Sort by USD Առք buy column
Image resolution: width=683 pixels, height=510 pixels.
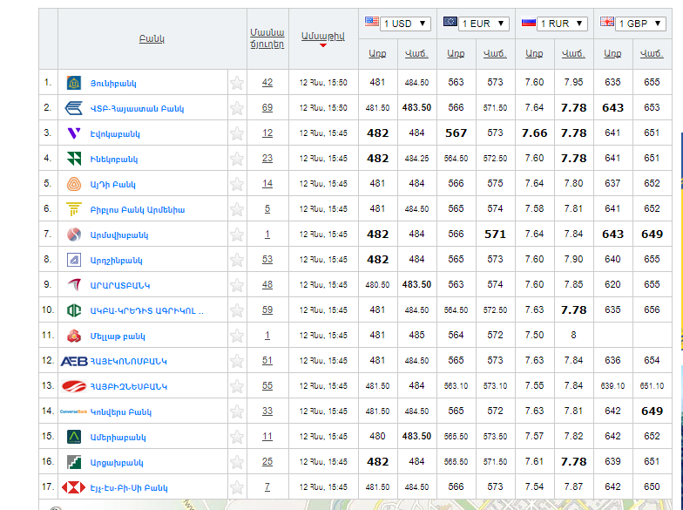[377, 54]
